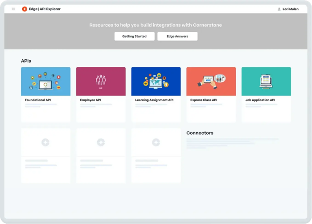312x224 pixels.
Task: Open the Learning Assignment API card image
Action: click(x=156, y=81)
